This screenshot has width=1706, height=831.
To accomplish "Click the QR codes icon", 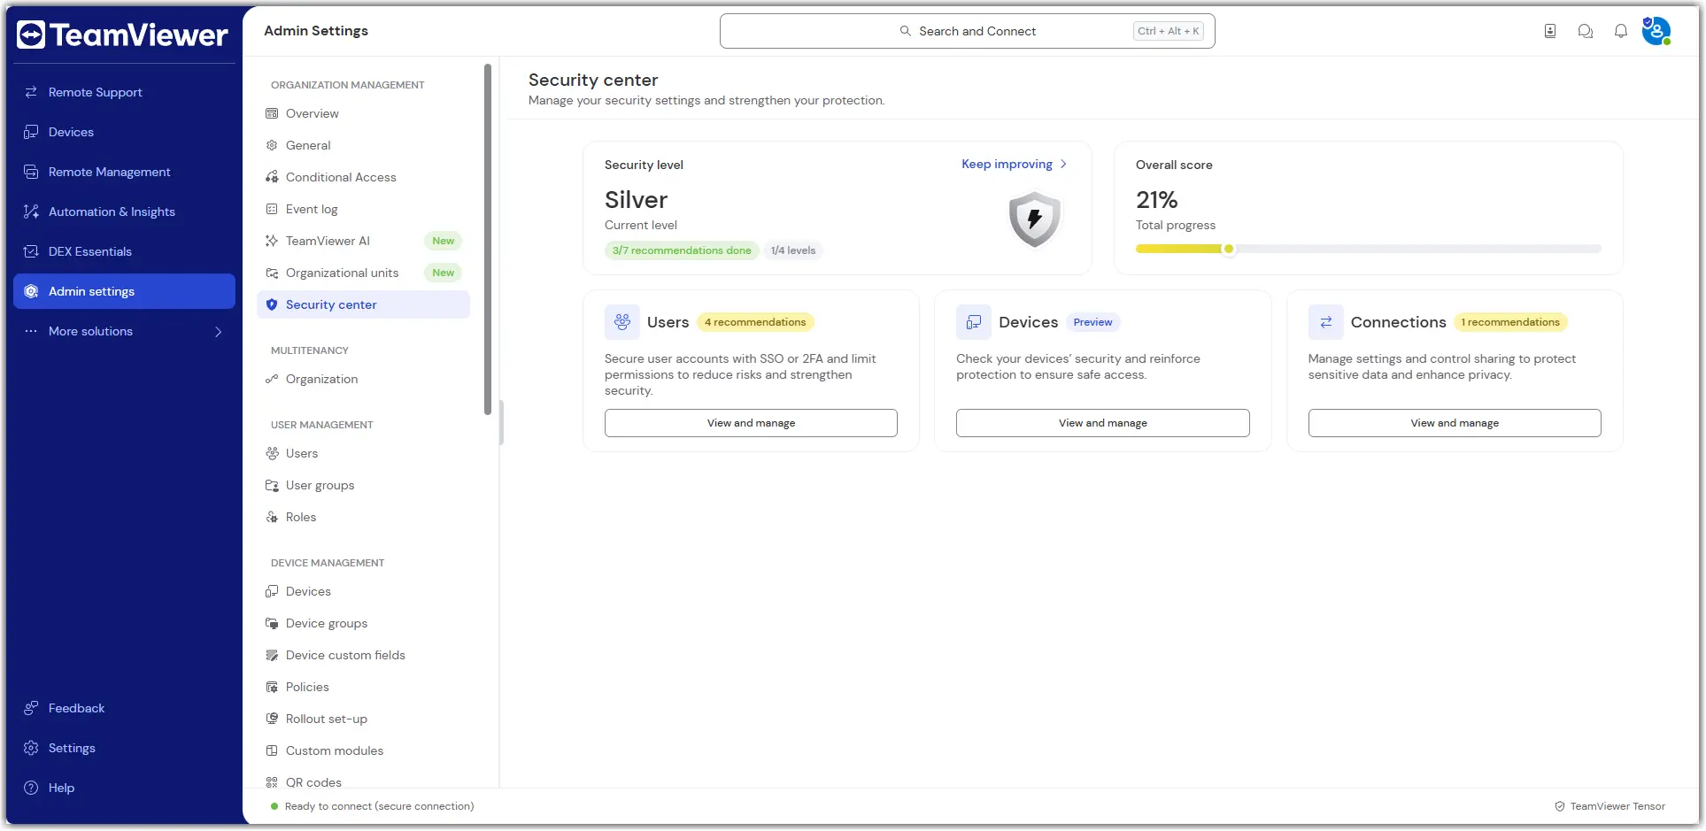I will (272, 782).
